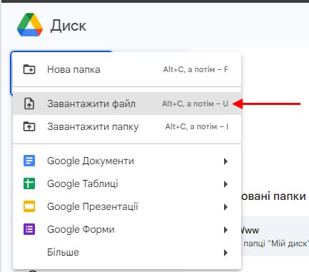
Task: Choose Завантажити папку from the menu
Action: coord(127,126)
